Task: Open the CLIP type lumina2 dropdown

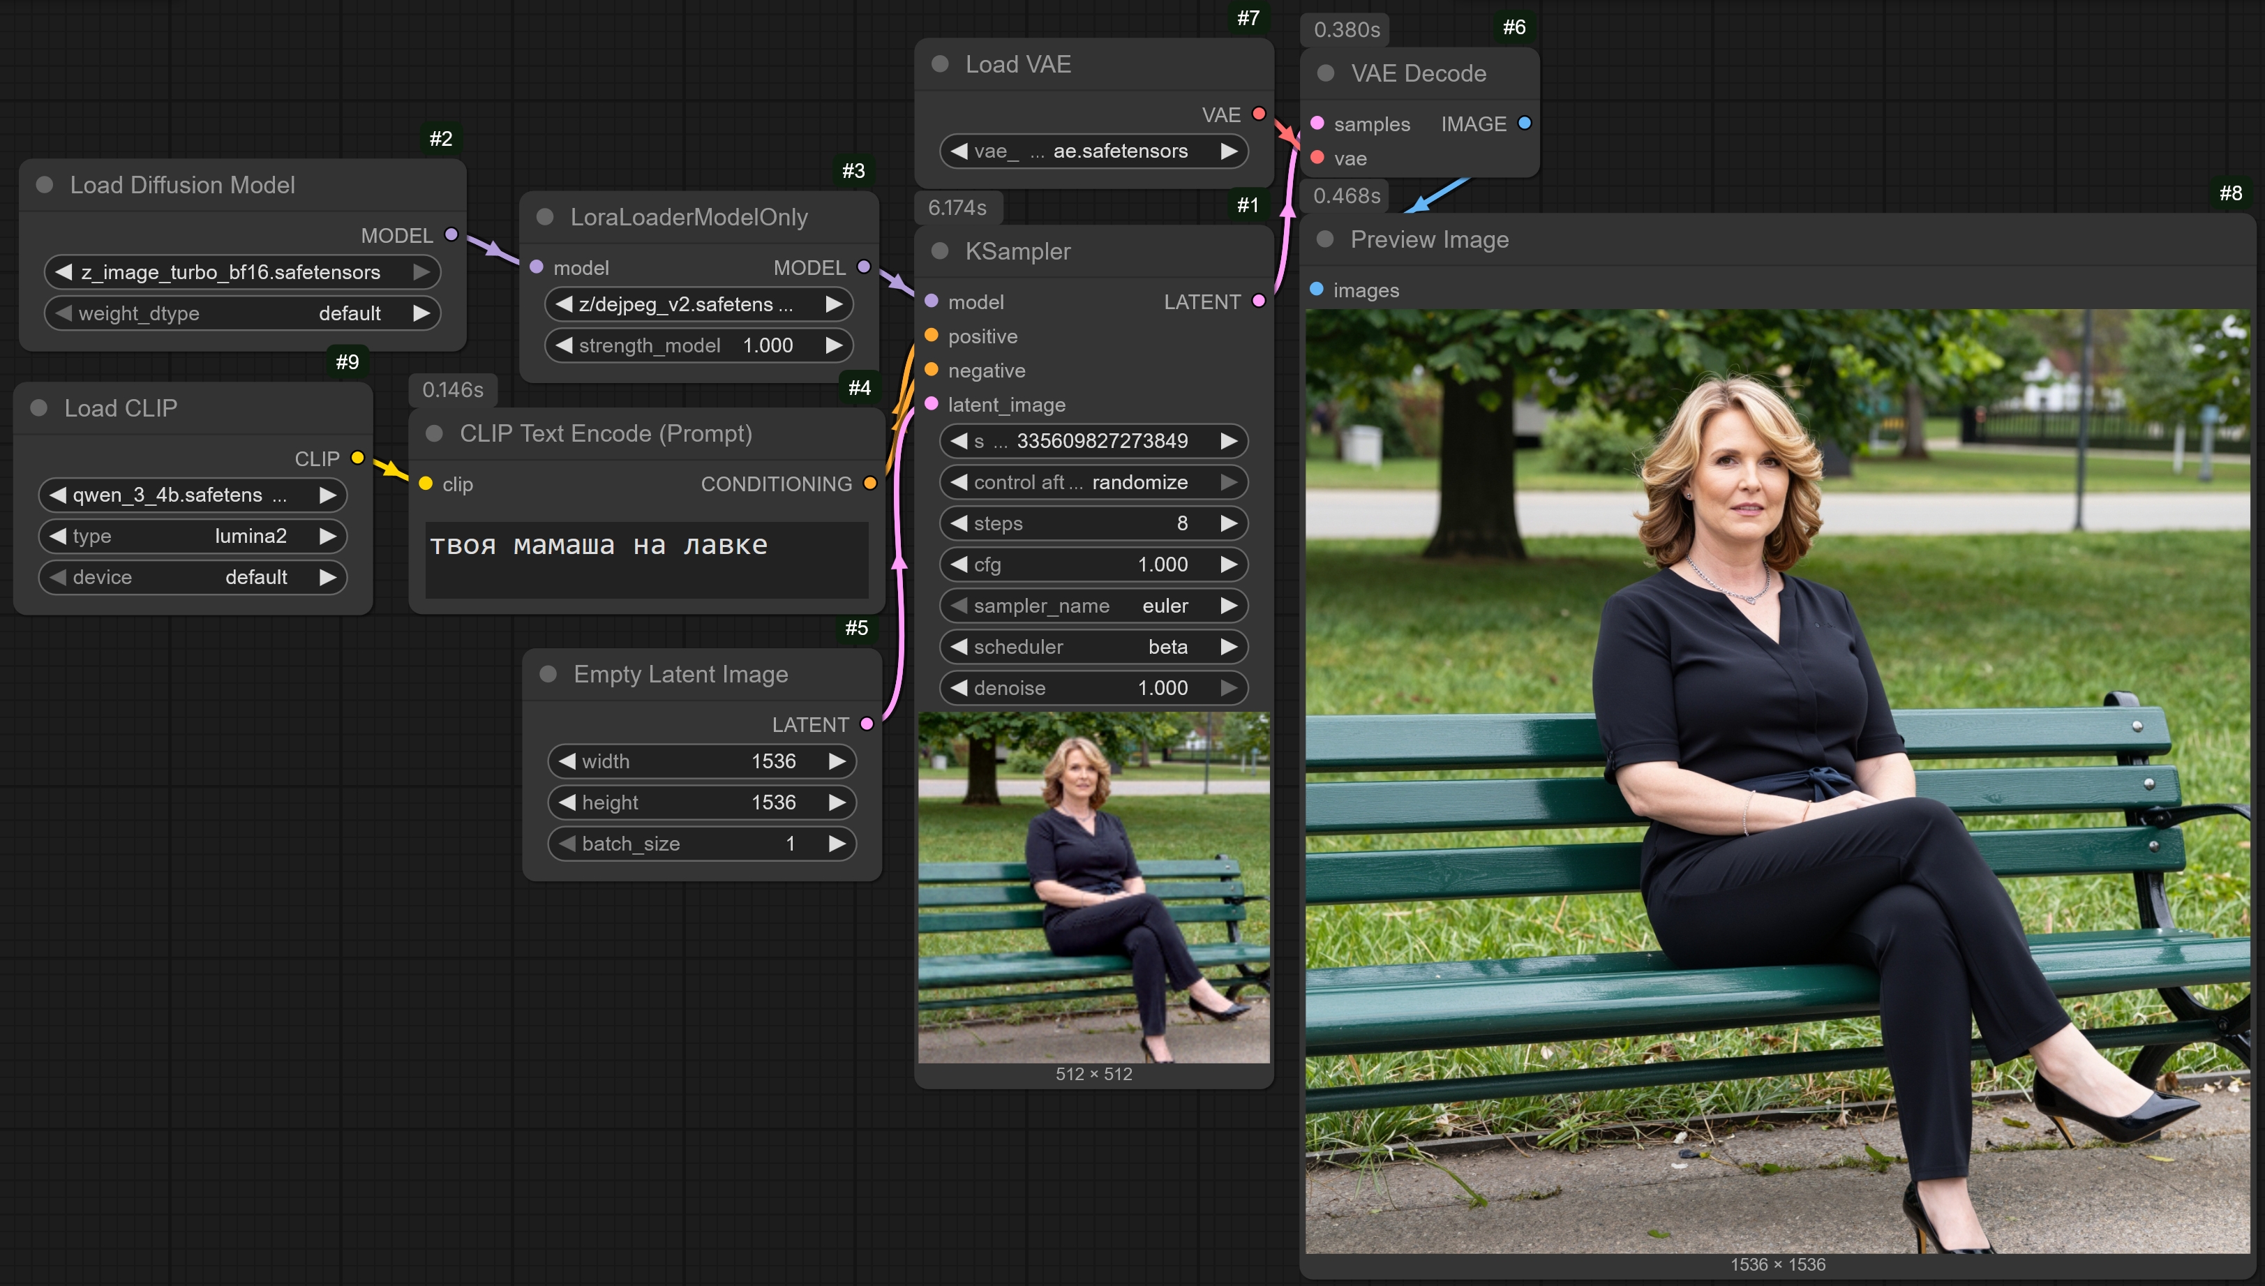Action: pyautogui.click(x=193, y=536)
